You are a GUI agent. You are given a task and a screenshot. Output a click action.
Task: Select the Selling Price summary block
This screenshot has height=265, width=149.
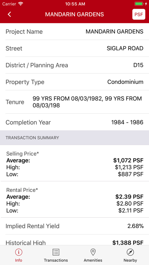[74, 163]
